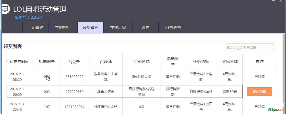Open the 租号买号 tab
Viewport: 286px width, 114px height.
click(173, 28)
